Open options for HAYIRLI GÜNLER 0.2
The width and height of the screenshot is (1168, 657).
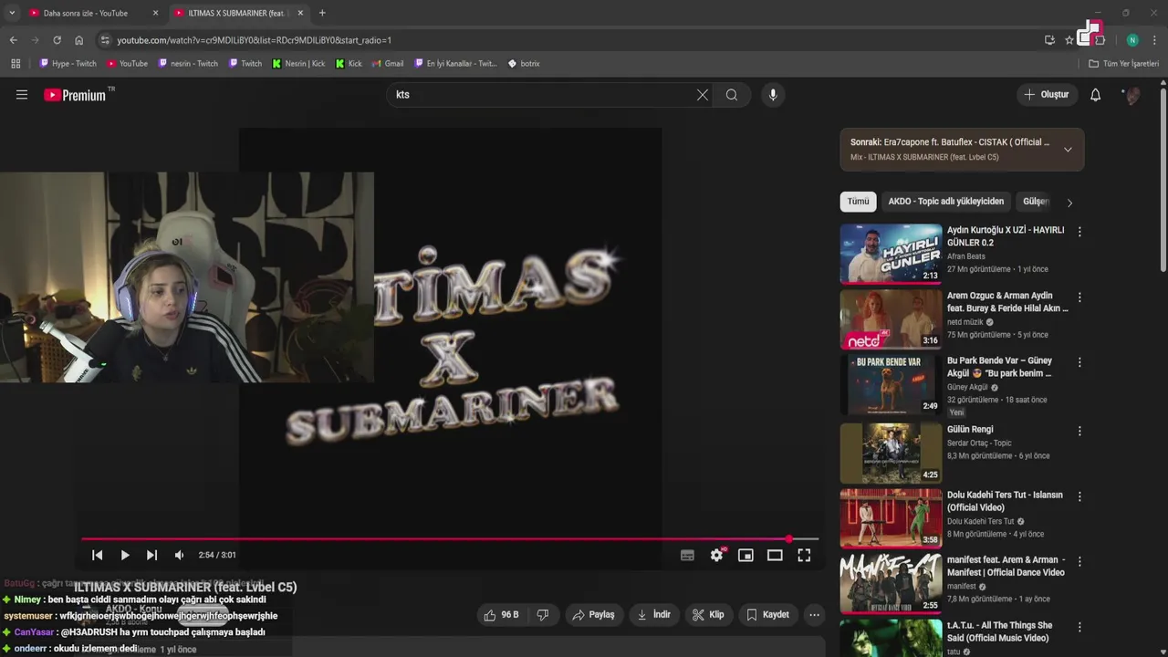point(1079,232)
